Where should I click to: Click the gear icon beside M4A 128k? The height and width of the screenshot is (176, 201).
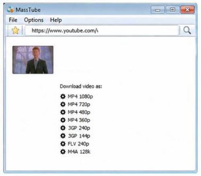63,152
